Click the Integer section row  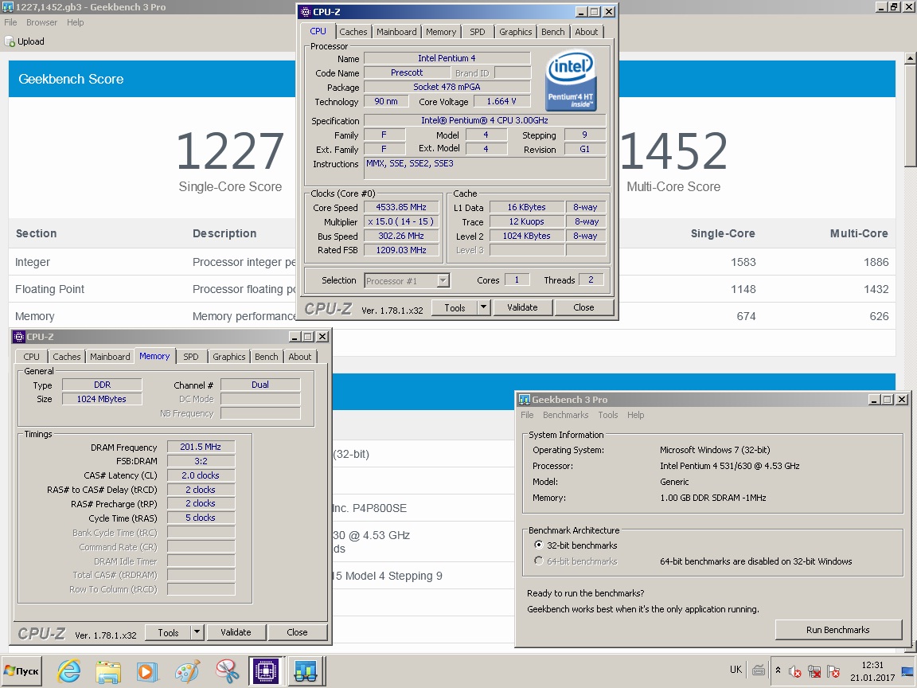451,262
